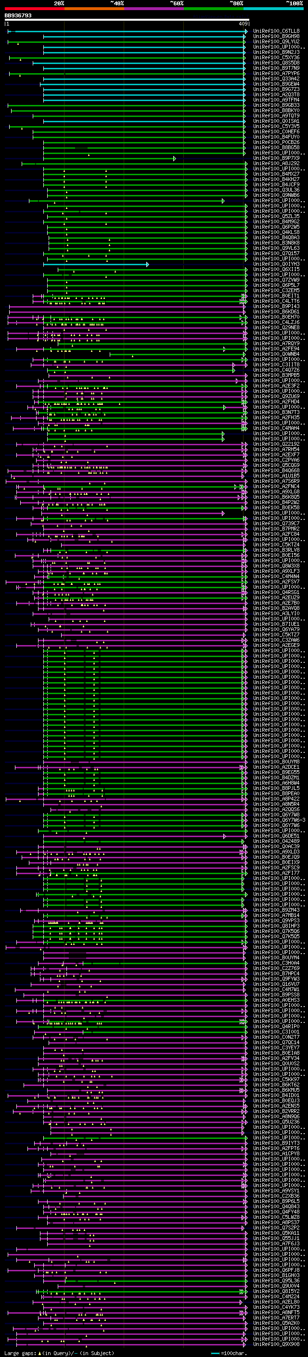Select the UniRef100_A8J292 label

click(x=276, y=163)
